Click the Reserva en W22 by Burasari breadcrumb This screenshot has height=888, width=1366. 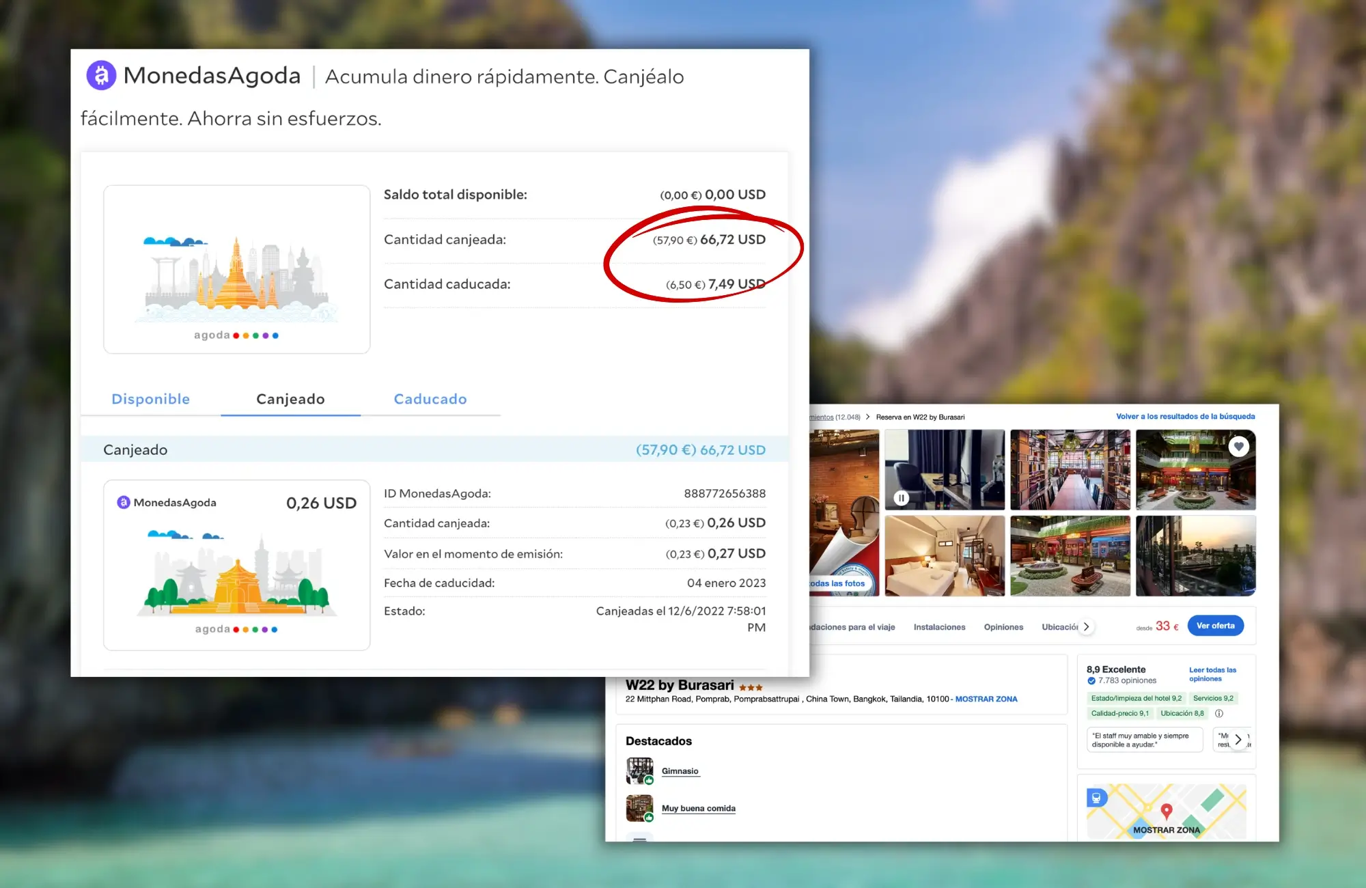pos(920,417)
